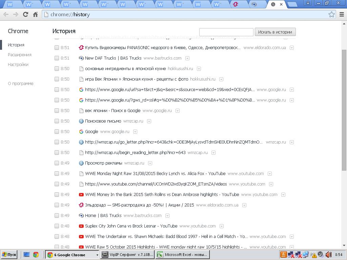Click the volume speaker tray icon

328,255
